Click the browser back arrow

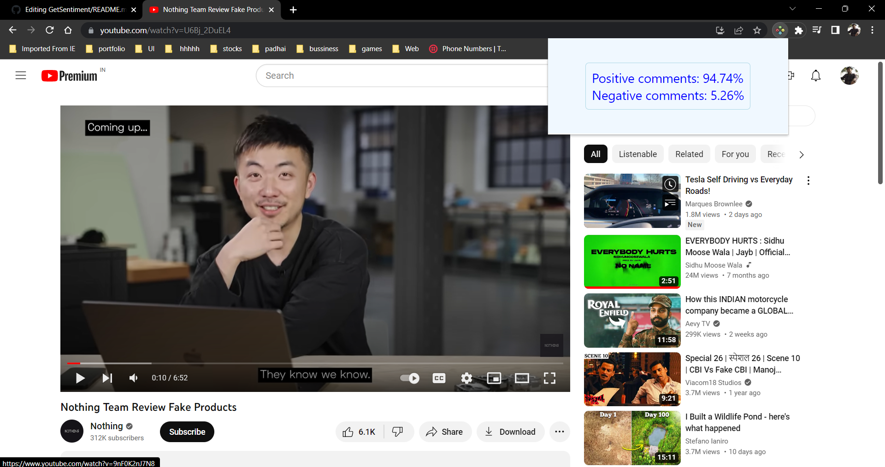coord(12,30)
